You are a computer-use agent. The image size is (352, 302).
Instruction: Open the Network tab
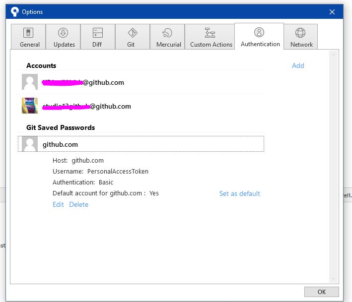point(301,37)
